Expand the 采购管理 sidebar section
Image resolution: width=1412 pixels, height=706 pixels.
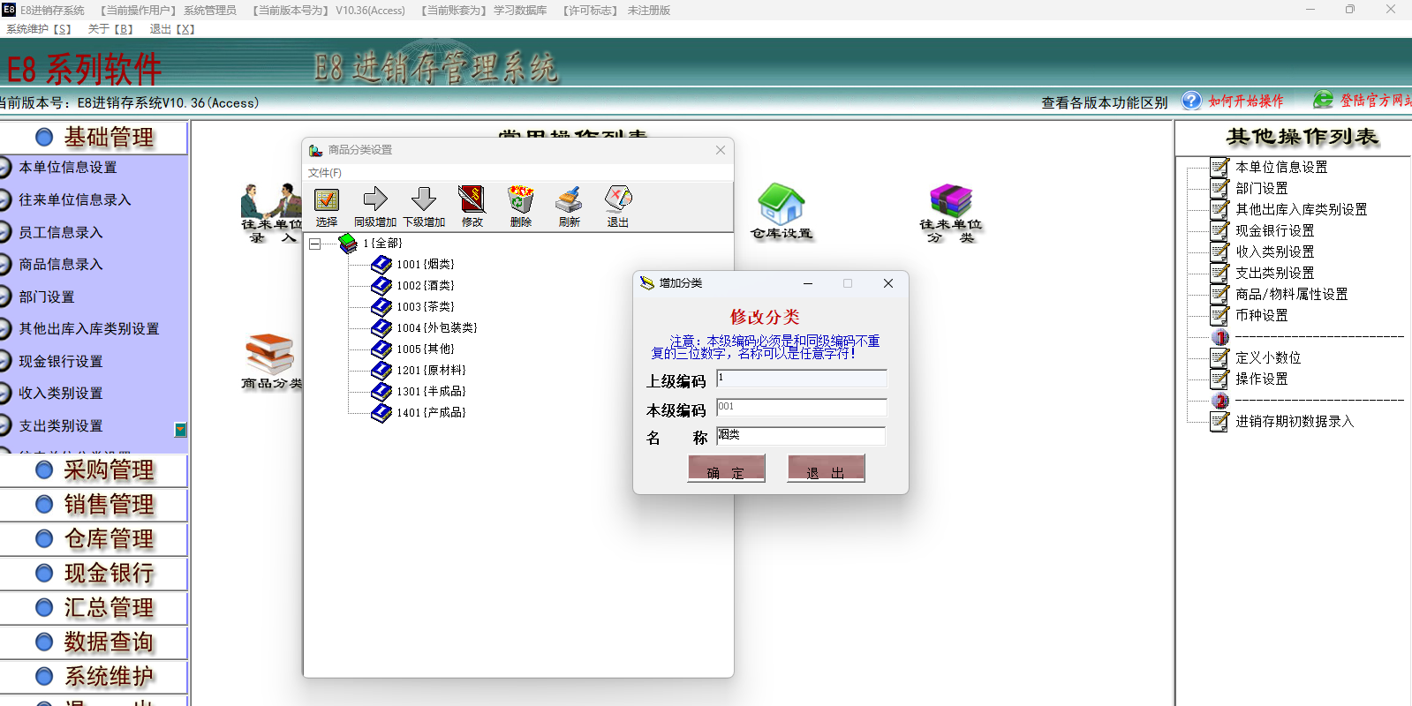108,470
